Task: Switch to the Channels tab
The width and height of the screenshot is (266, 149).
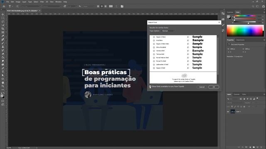Action: click(x=236, y=94)
